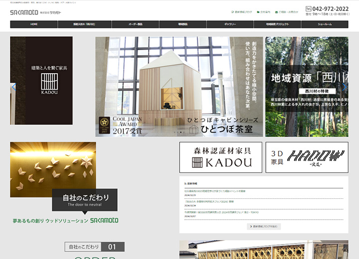The image size is (359, 259).
Task: Open the TOKYO fair news item dated 2024/10/07
Action: coord(221,212)
